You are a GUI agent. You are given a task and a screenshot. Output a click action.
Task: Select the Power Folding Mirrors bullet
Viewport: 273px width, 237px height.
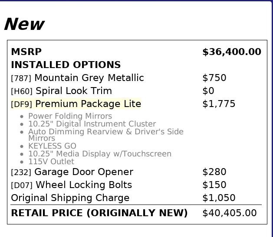coord(70,116)
